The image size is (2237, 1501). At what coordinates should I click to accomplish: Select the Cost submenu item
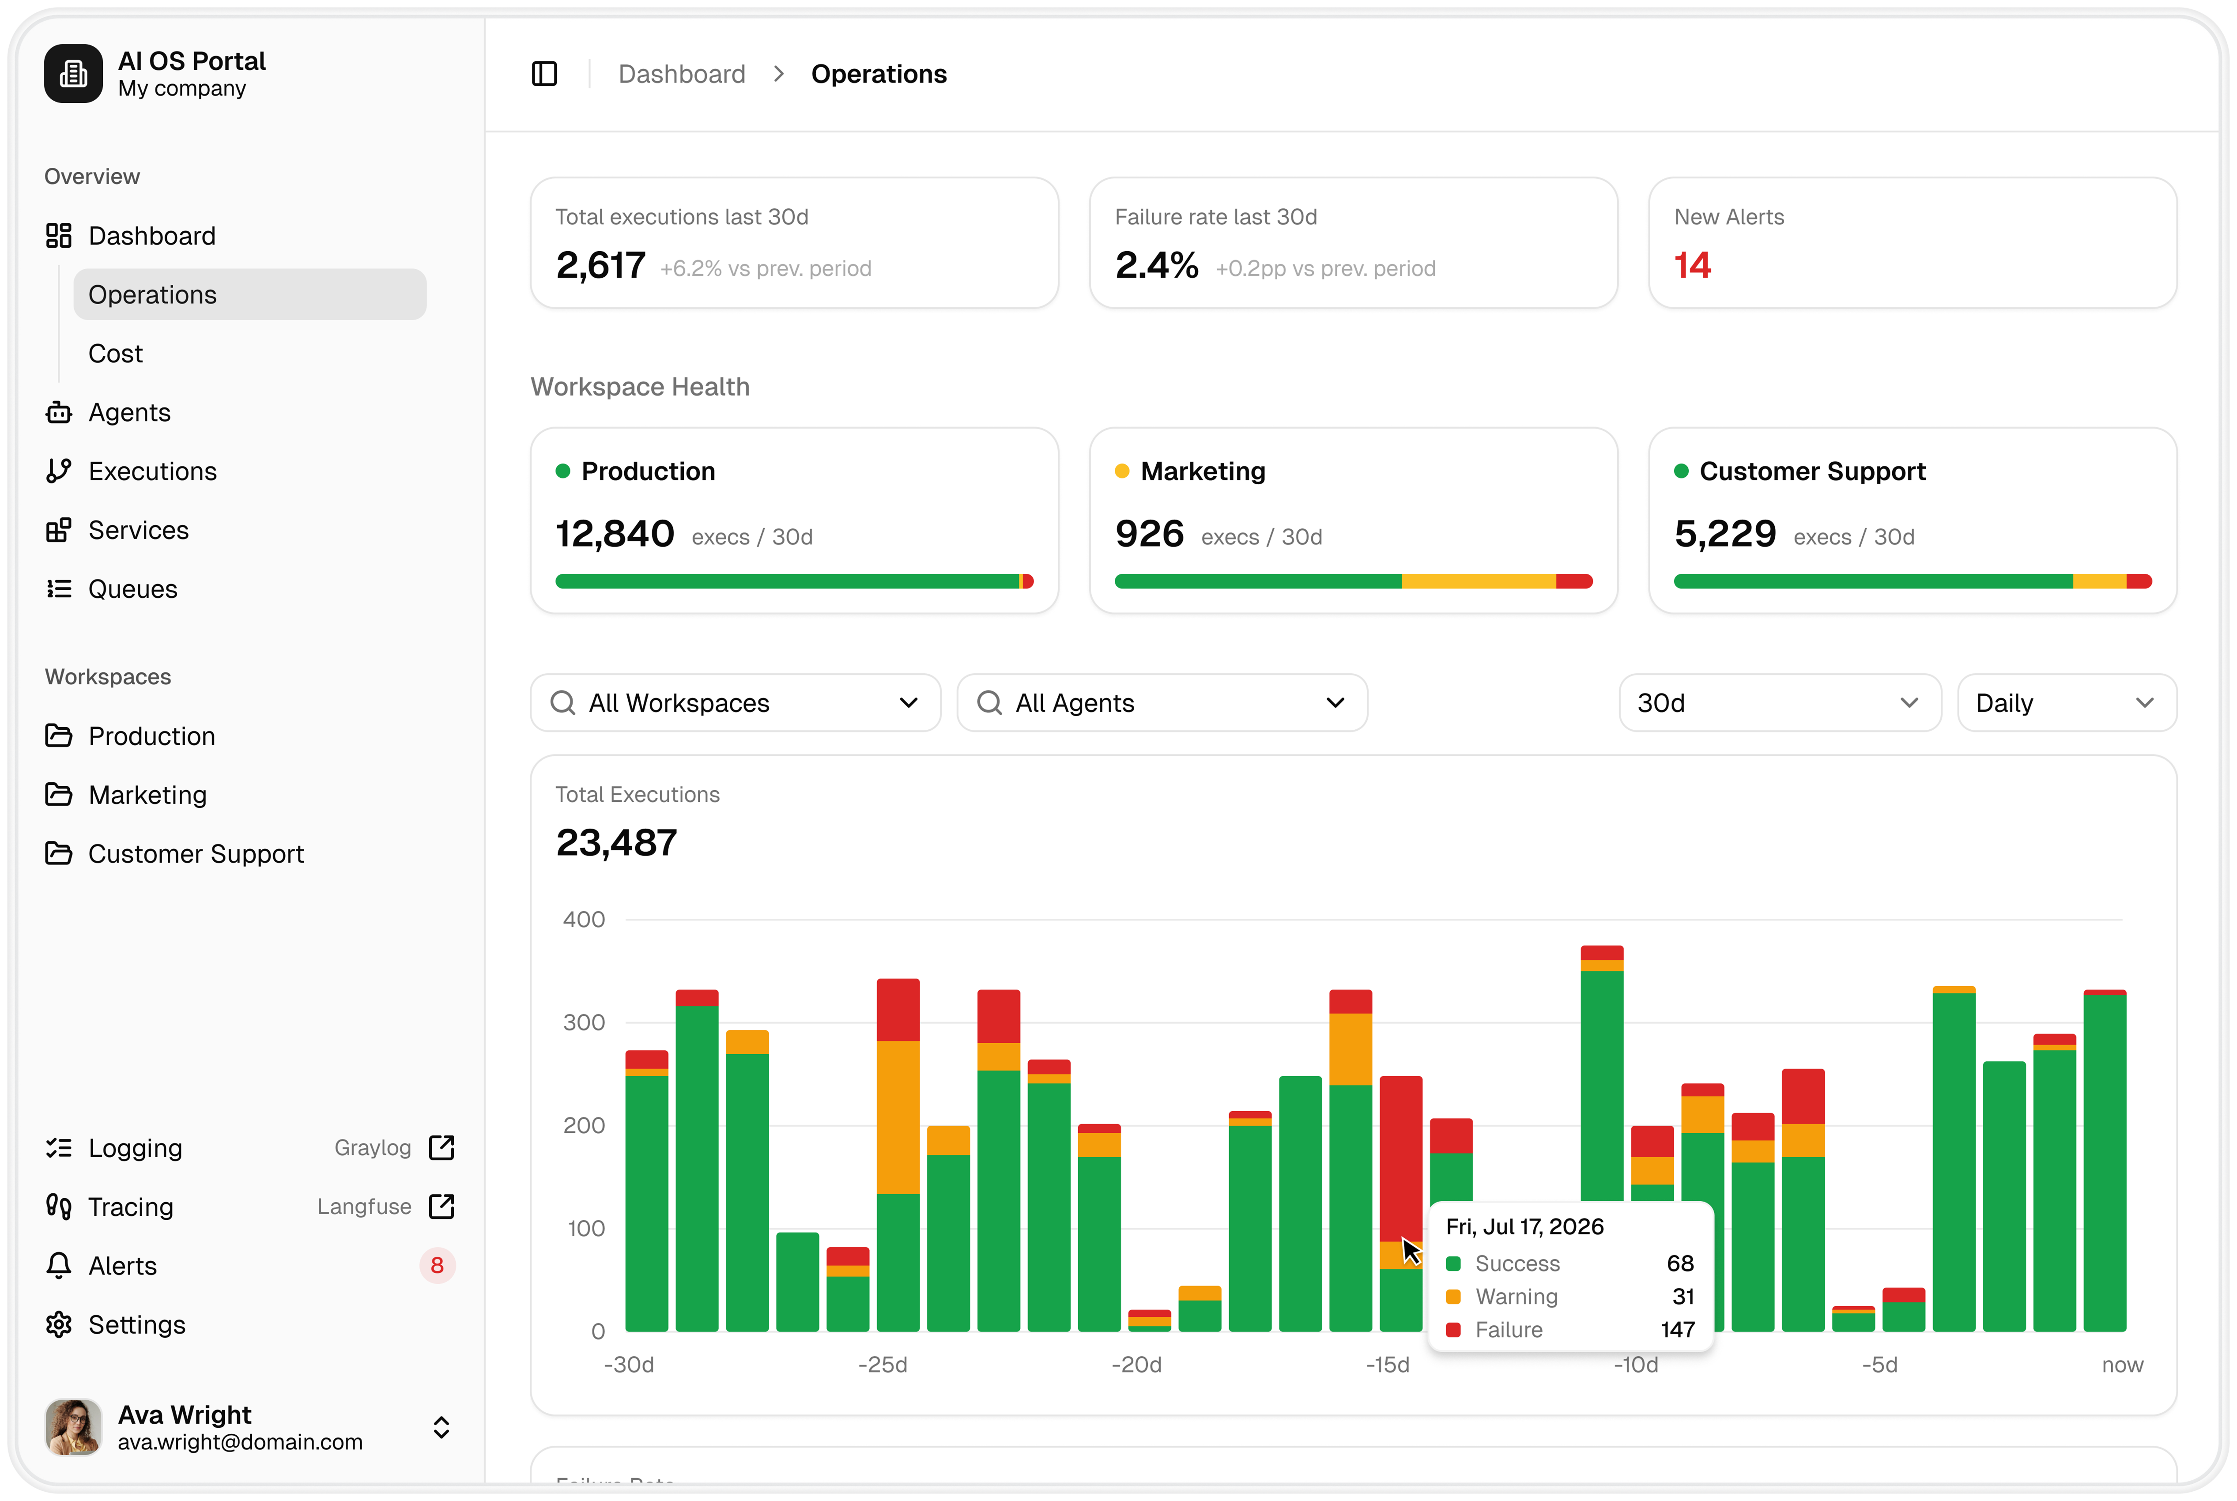[x=115, y=354]
